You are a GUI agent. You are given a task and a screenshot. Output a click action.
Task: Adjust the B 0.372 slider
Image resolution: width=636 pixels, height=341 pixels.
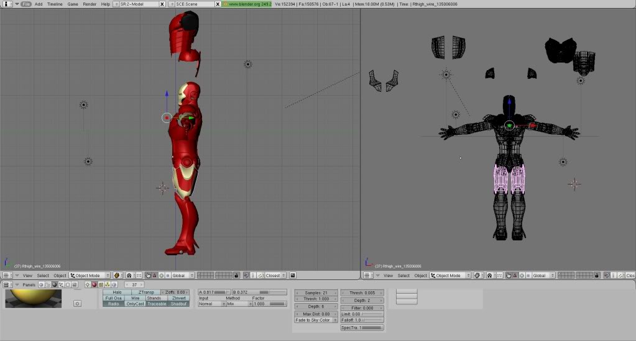click(259, 293)
